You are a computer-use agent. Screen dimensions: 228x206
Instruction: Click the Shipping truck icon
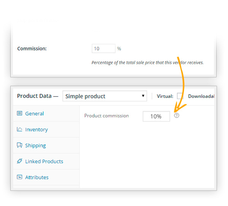[x=19, y=145]
